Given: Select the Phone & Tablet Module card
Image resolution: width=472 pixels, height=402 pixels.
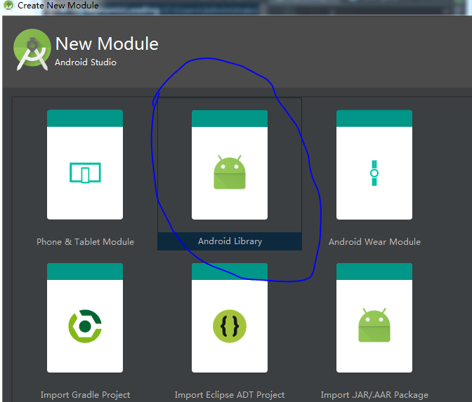Looking at the screenshot, I should 85,164.
